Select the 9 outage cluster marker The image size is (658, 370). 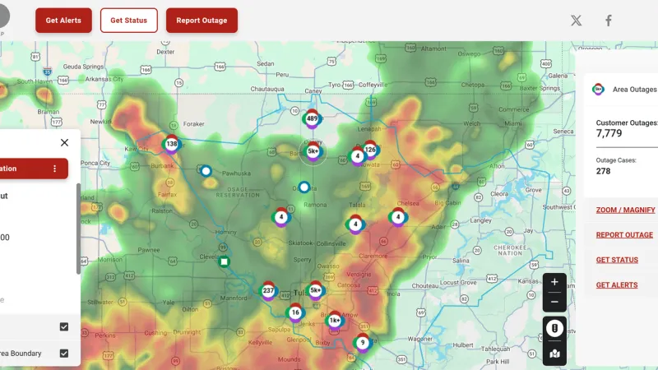pos(363,343)
